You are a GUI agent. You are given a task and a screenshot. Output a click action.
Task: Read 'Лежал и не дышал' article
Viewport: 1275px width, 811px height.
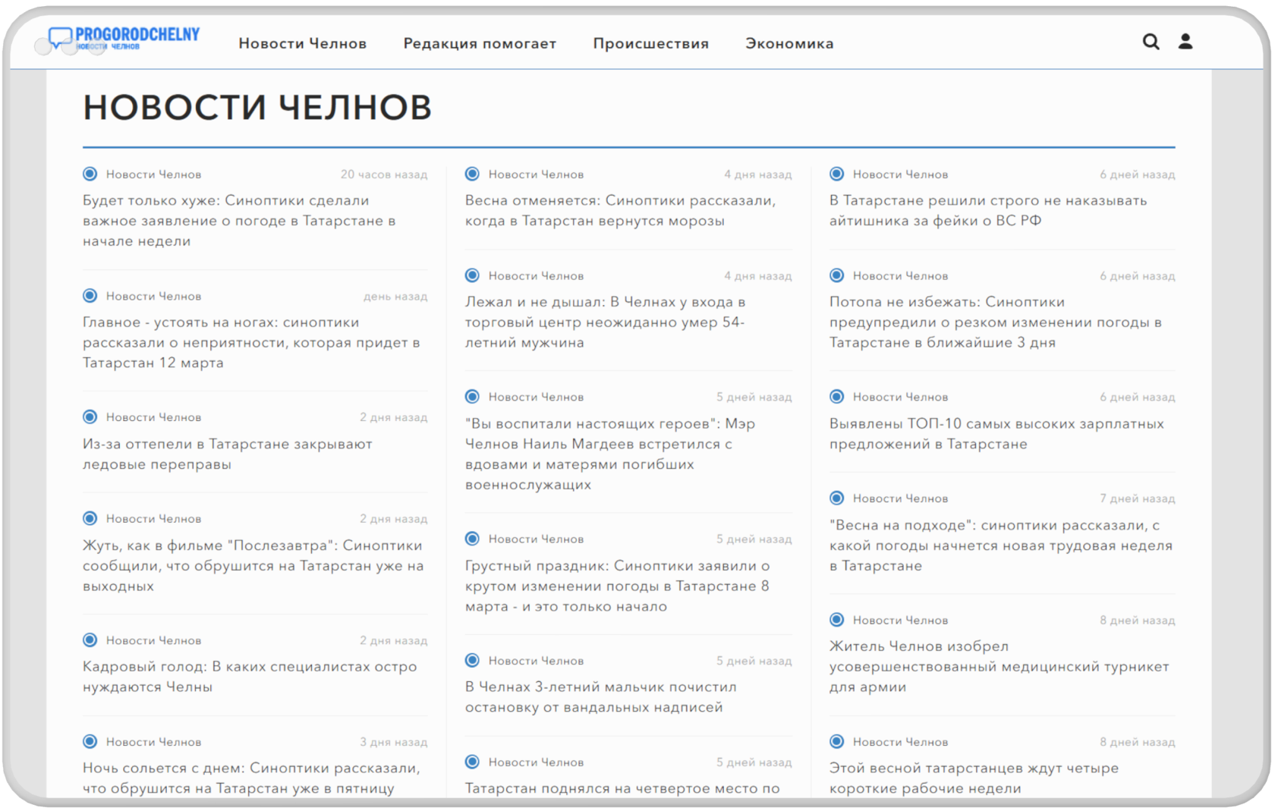click(x=606, y=322)
